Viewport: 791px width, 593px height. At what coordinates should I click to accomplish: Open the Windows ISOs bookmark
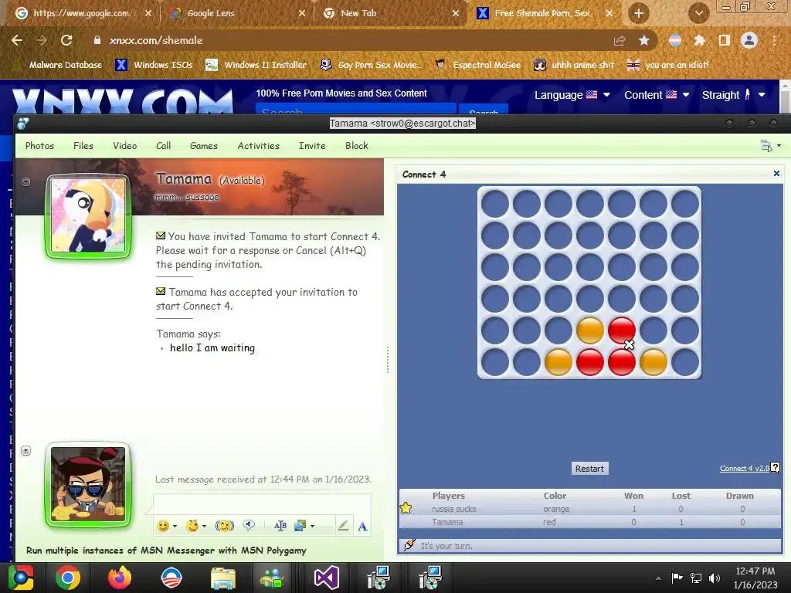(x=154, y=65)
